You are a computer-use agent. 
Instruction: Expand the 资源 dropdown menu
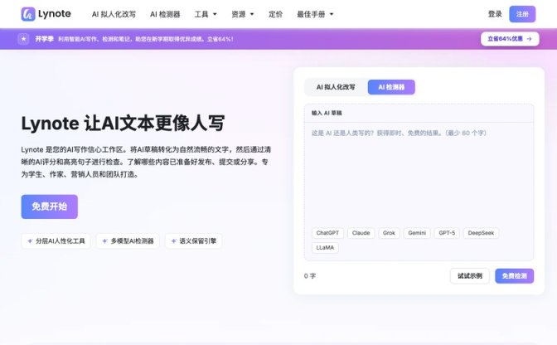coord(243,14)
